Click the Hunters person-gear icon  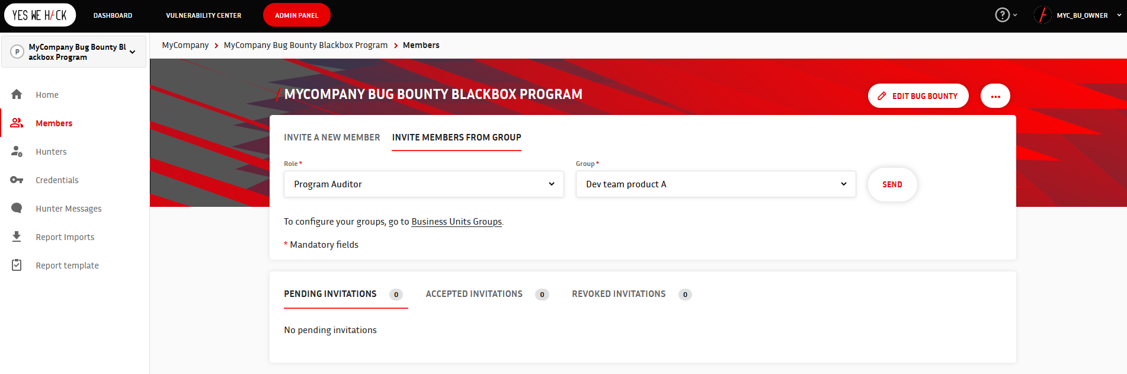pos(17,151)
